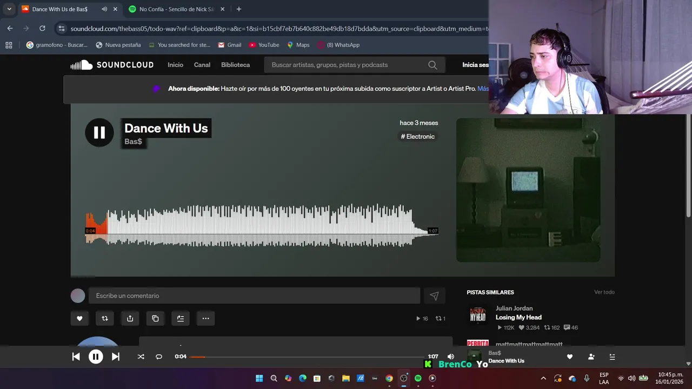The width and height of the screenshot is (692, 389).
Task: Open a new browser tab with plus button
Action: click(239, 9)
